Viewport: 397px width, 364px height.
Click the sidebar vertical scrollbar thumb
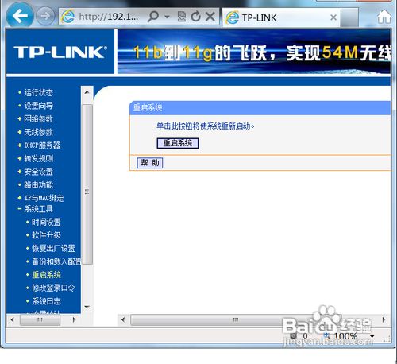pyautogui.click(x=87, y=184)
